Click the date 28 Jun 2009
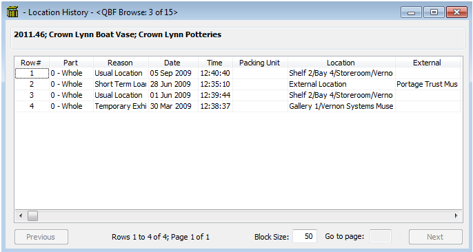The image size is (473, 252). coord(173,84)
